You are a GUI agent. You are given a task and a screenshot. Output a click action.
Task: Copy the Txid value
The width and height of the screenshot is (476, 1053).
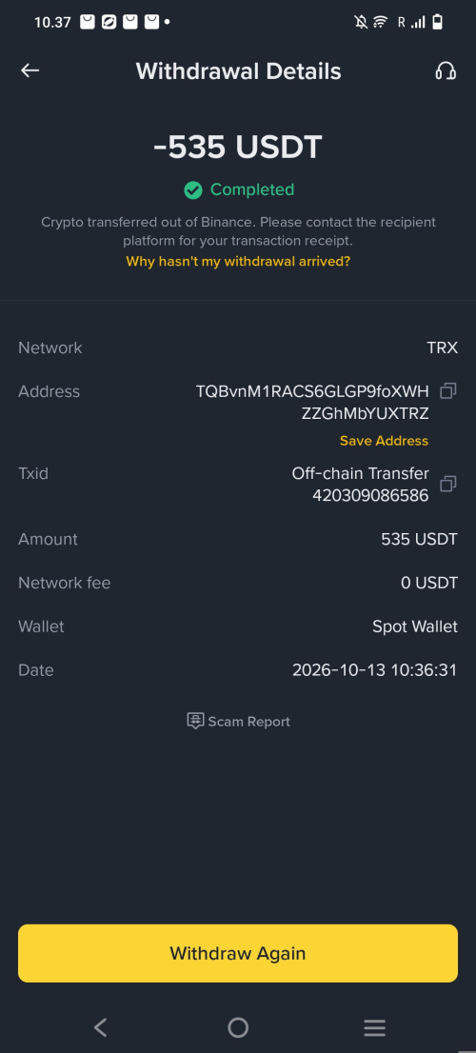(x=447, y=484)
